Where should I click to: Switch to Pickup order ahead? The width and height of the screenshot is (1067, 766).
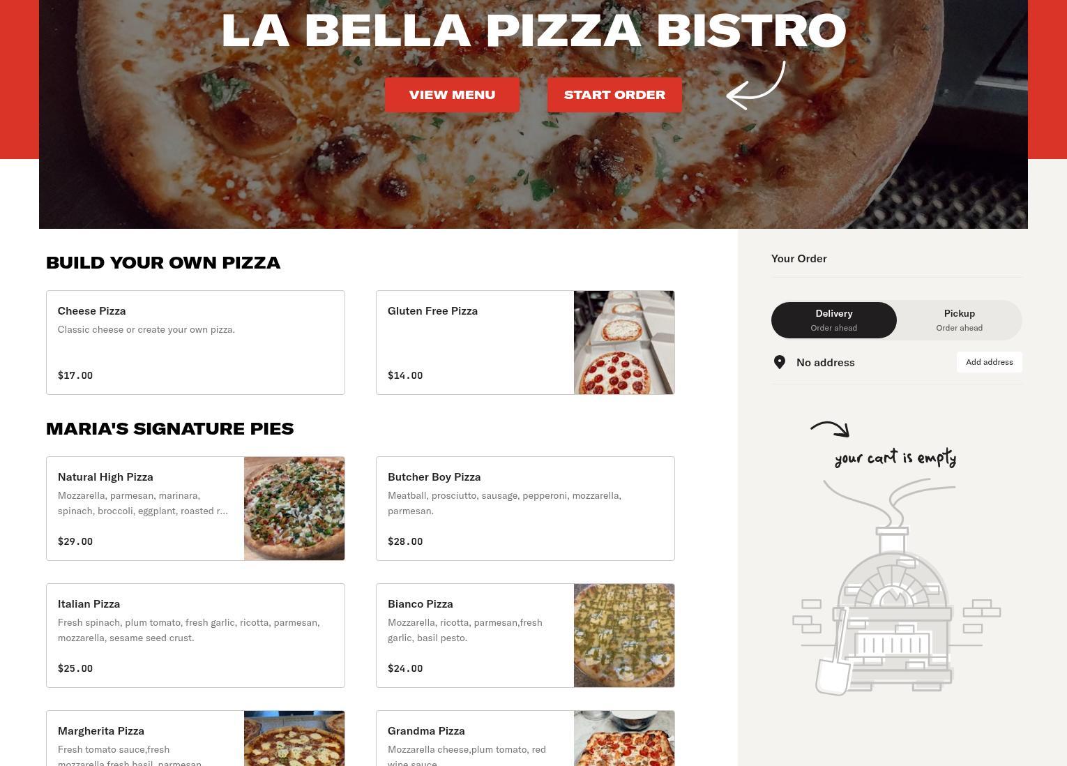tap(960, 320)
